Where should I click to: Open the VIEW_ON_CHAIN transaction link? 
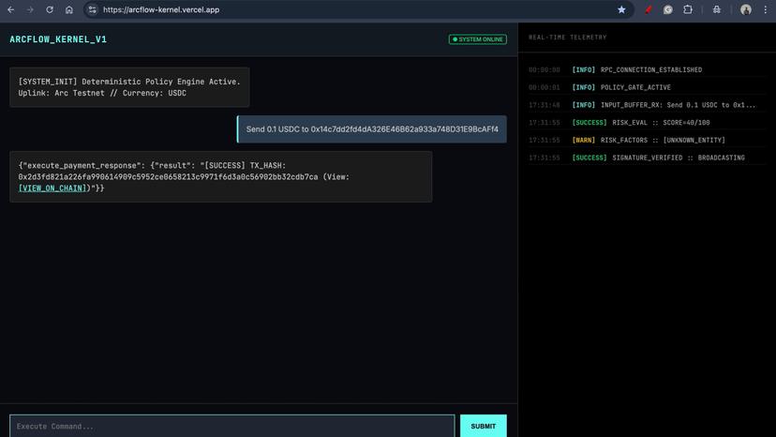[52, 188]
